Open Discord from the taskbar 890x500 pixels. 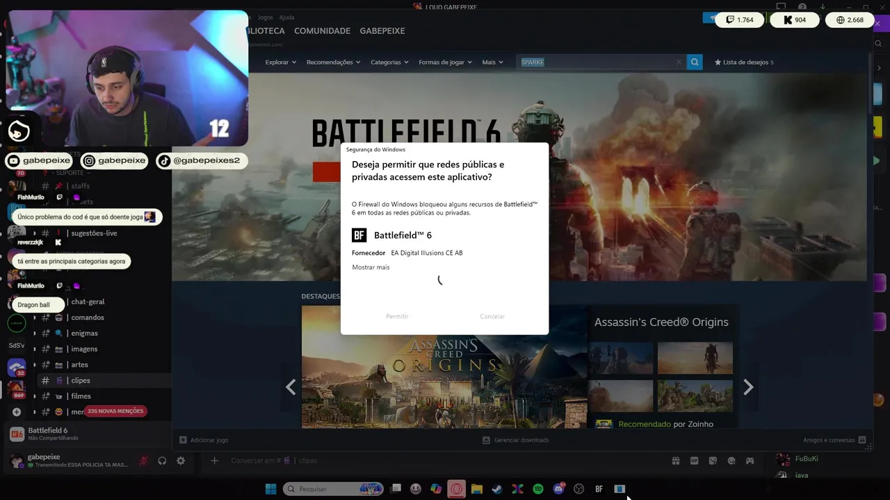558,489
